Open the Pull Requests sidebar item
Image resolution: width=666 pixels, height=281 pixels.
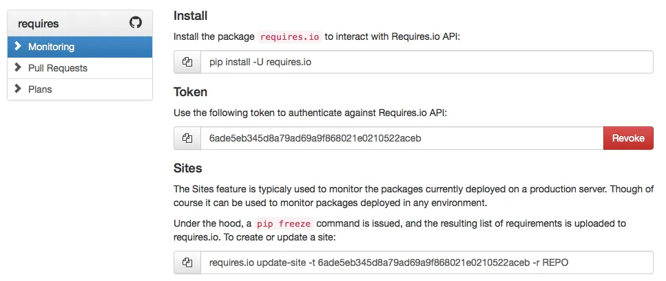coord(80,68)
